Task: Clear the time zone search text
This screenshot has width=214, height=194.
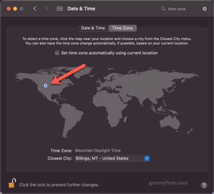Action: coord(205,9)
